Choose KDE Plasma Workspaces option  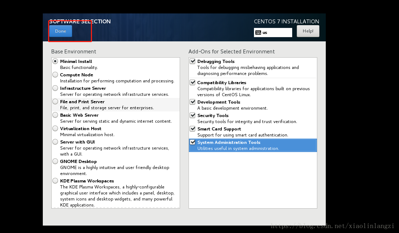coord(55,181)
